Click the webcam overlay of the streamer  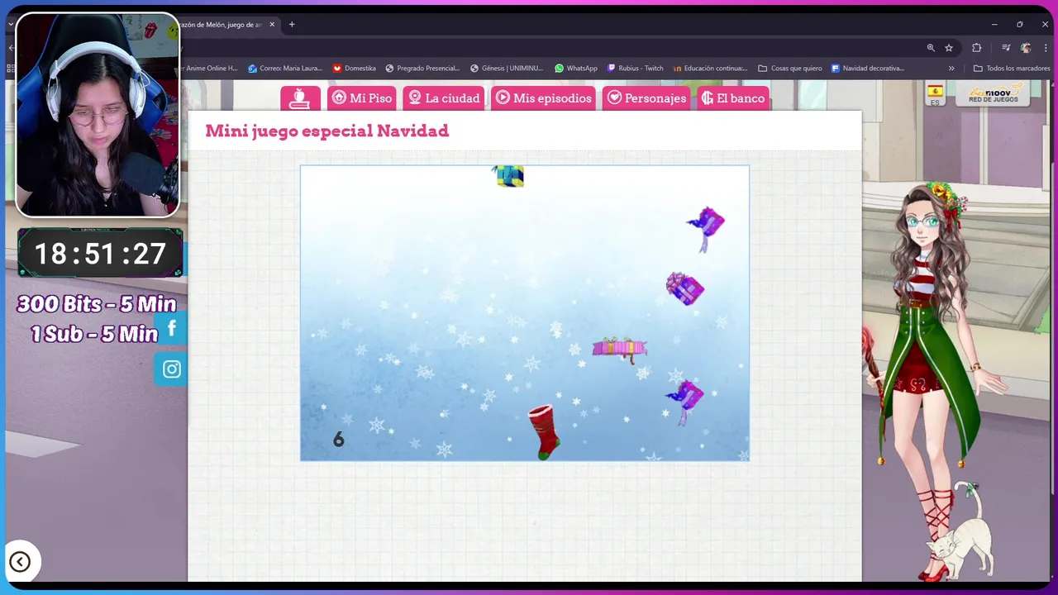[98, 115]
